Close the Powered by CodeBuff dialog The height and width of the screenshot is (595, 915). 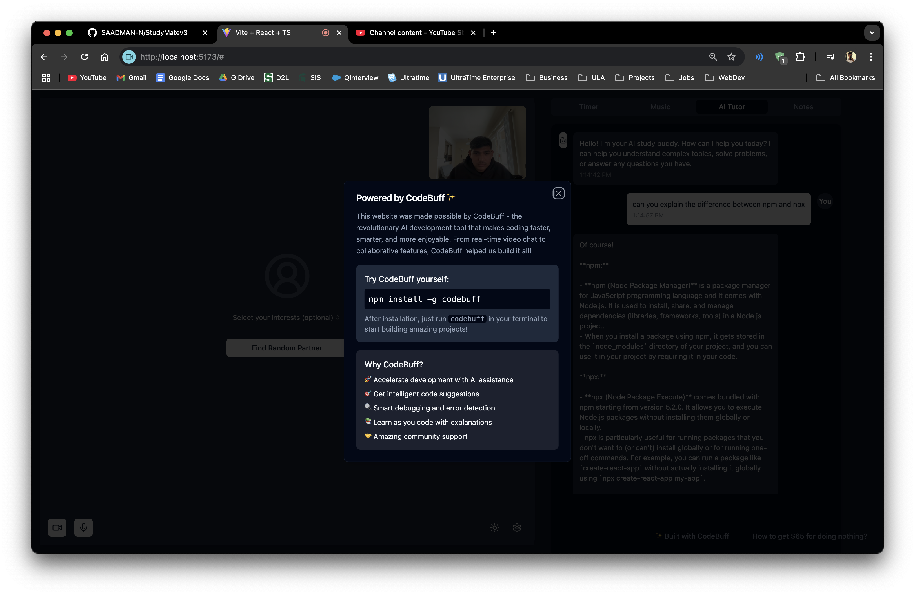point(558,193)
